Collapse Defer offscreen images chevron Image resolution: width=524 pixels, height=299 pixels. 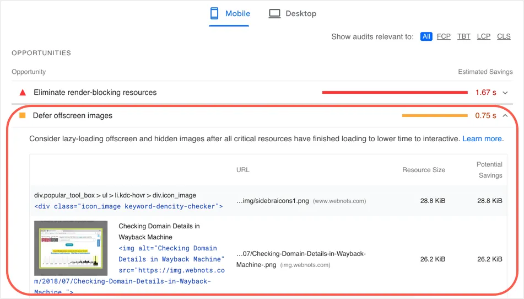click(505, 116)
